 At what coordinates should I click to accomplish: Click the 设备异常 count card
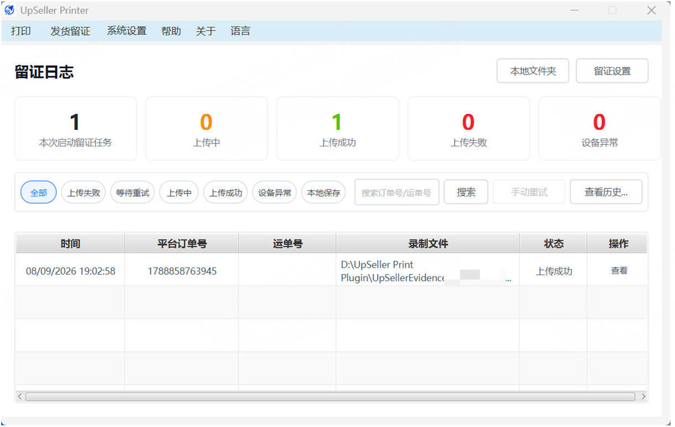pyautogui.click(x=599, y=129)
